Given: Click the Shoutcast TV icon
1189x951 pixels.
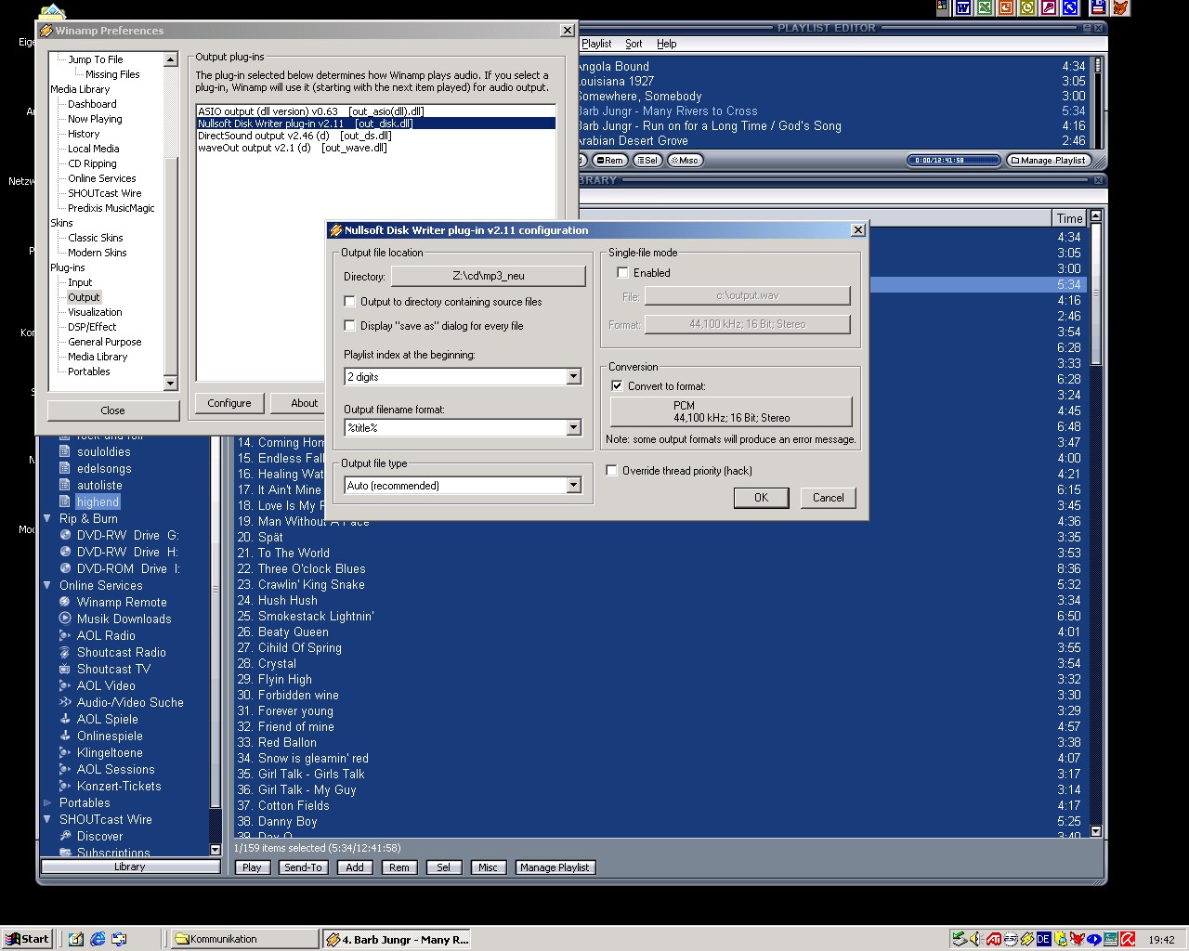Looking at the screenshot, I should [65, 669].
